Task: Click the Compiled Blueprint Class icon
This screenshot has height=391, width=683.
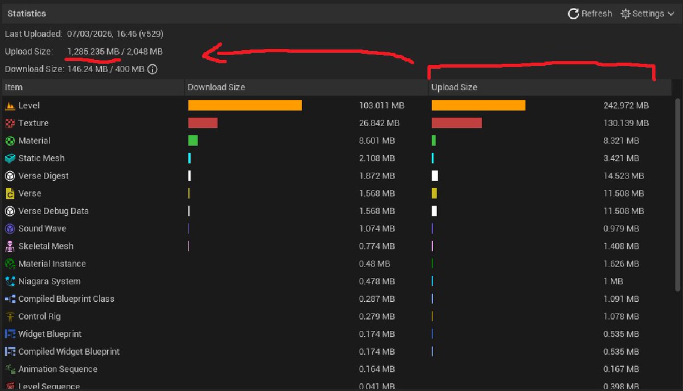Action: pos(10,300)
